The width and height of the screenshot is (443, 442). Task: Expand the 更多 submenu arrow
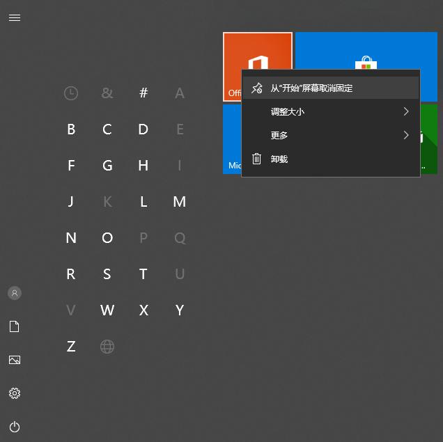click(406, 135)
